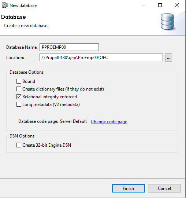This screenshot has width=186, height=198.
Task: Enable the Bound checkbox
Action: coord(19,81)
